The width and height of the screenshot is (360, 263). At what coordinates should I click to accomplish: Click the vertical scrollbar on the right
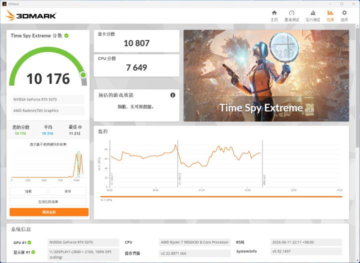357,87
